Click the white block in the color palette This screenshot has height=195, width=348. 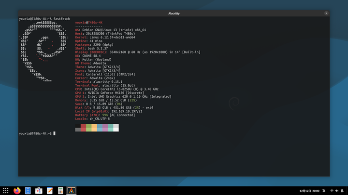pos(116,128)
